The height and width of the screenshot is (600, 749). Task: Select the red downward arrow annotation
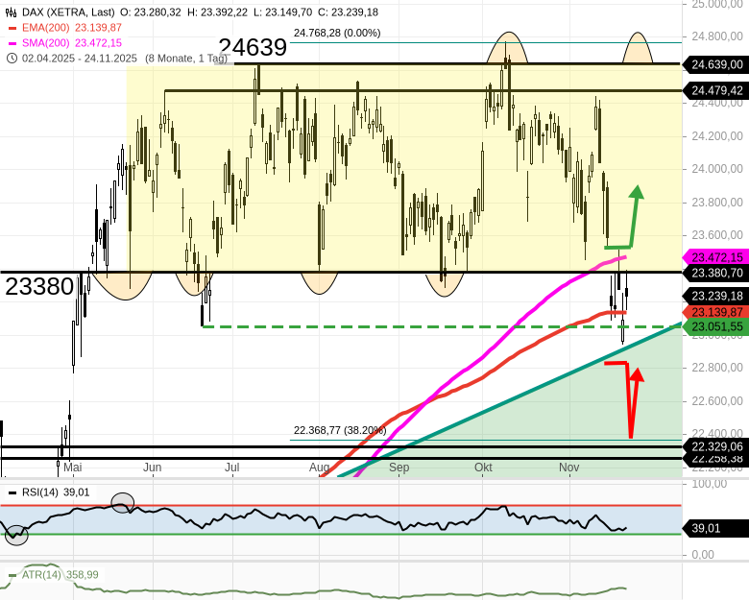coord(631,398)
